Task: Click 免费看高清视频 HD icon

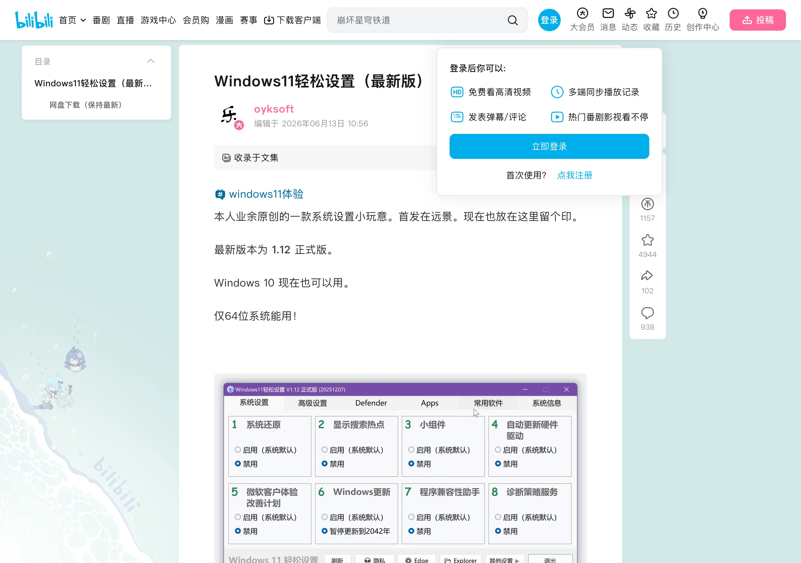Action: click(457, 92)
